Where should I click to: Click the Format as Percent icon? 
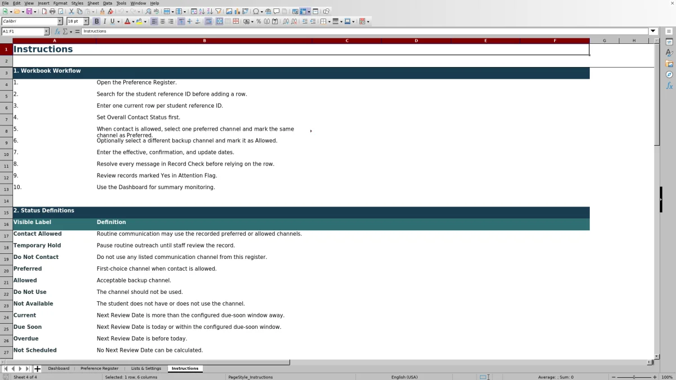[x=259, y=21]
